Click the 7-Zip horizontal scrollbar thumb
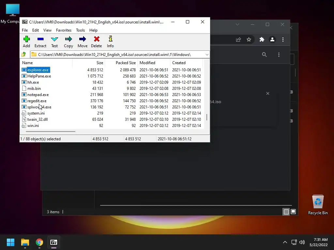The image size is (334, 250). 51,132
